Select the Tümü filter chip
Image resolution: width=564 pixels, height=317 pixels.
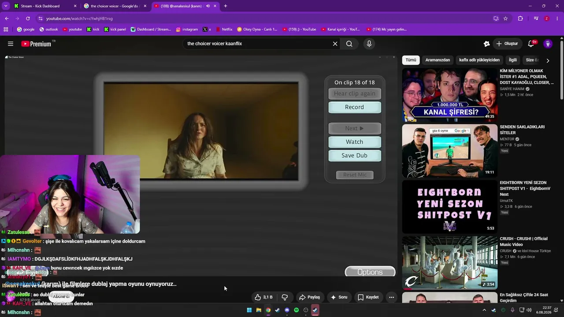tap(411, 60)
